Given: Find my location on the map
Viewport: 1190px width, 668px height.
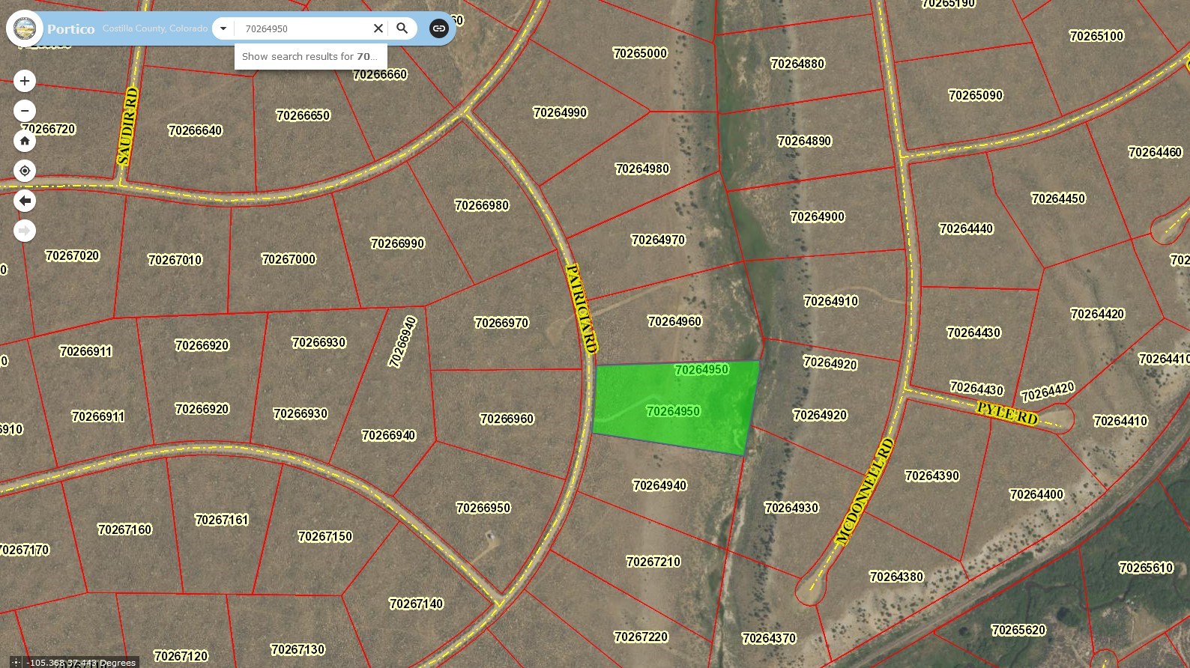Looking at the screenshot, I should coord(25,171).
